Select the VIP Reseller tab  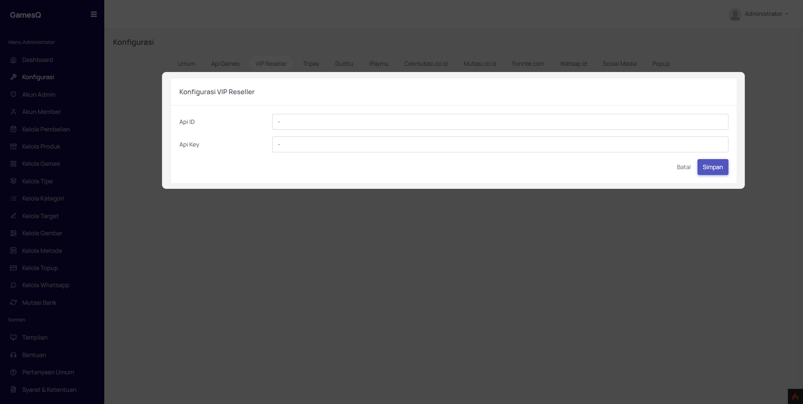pyautogui.click(x=271, y=64)
